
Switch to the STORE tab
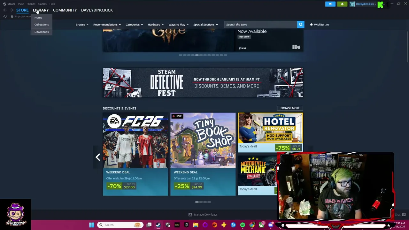point(22,10)
